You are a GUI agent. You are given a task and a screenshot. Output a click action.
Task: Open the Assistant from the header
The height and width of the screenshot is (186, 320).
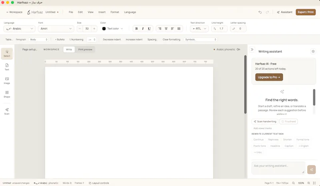(284, 12)
